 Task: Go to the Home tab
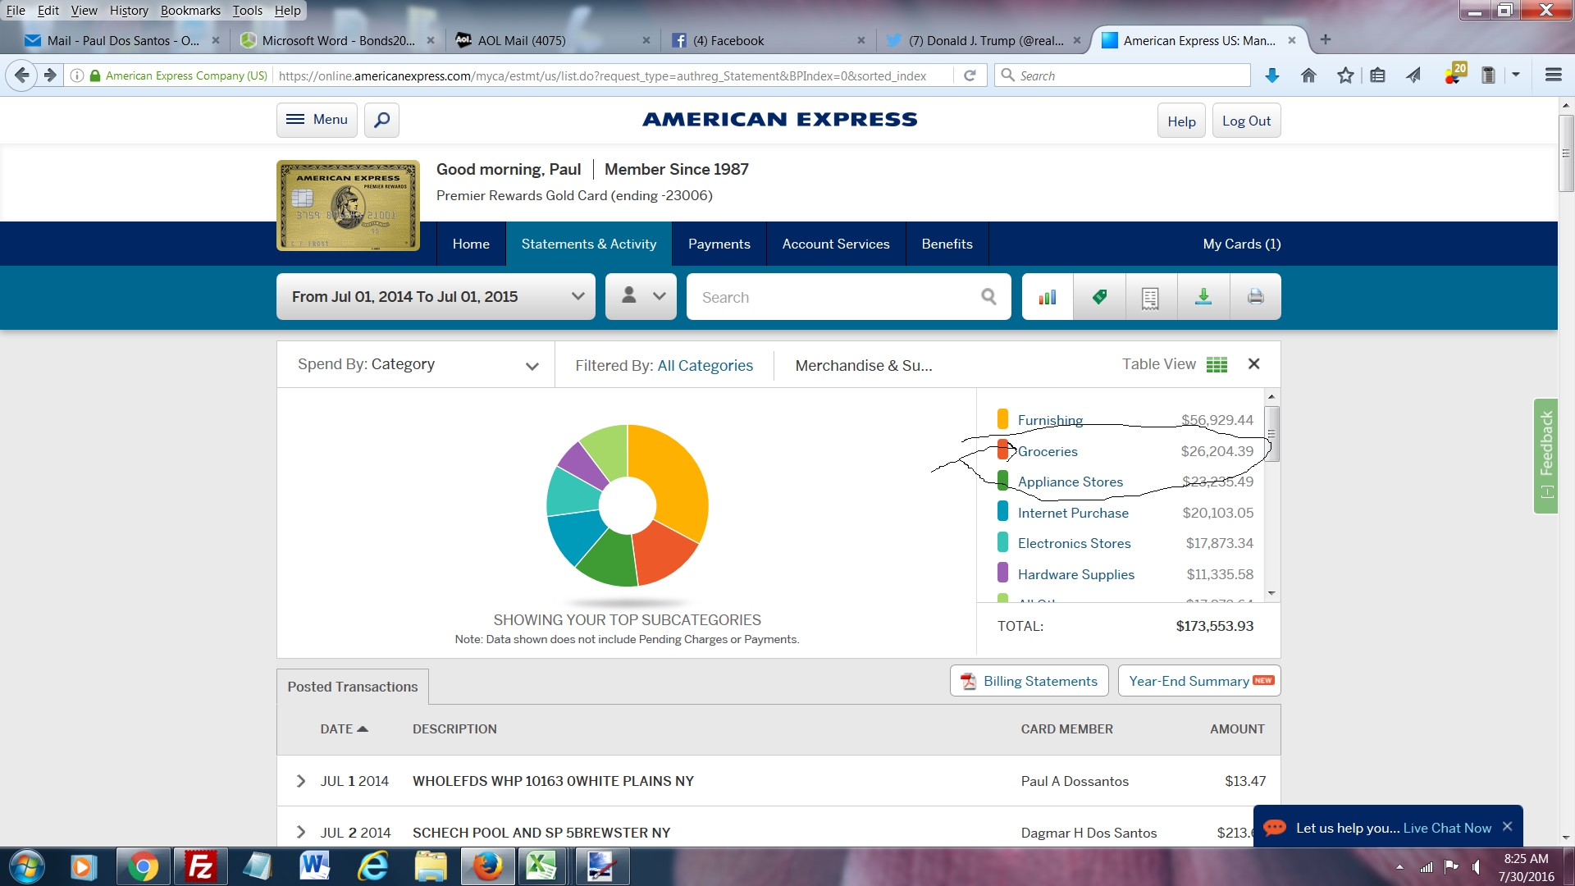point(471,244)
